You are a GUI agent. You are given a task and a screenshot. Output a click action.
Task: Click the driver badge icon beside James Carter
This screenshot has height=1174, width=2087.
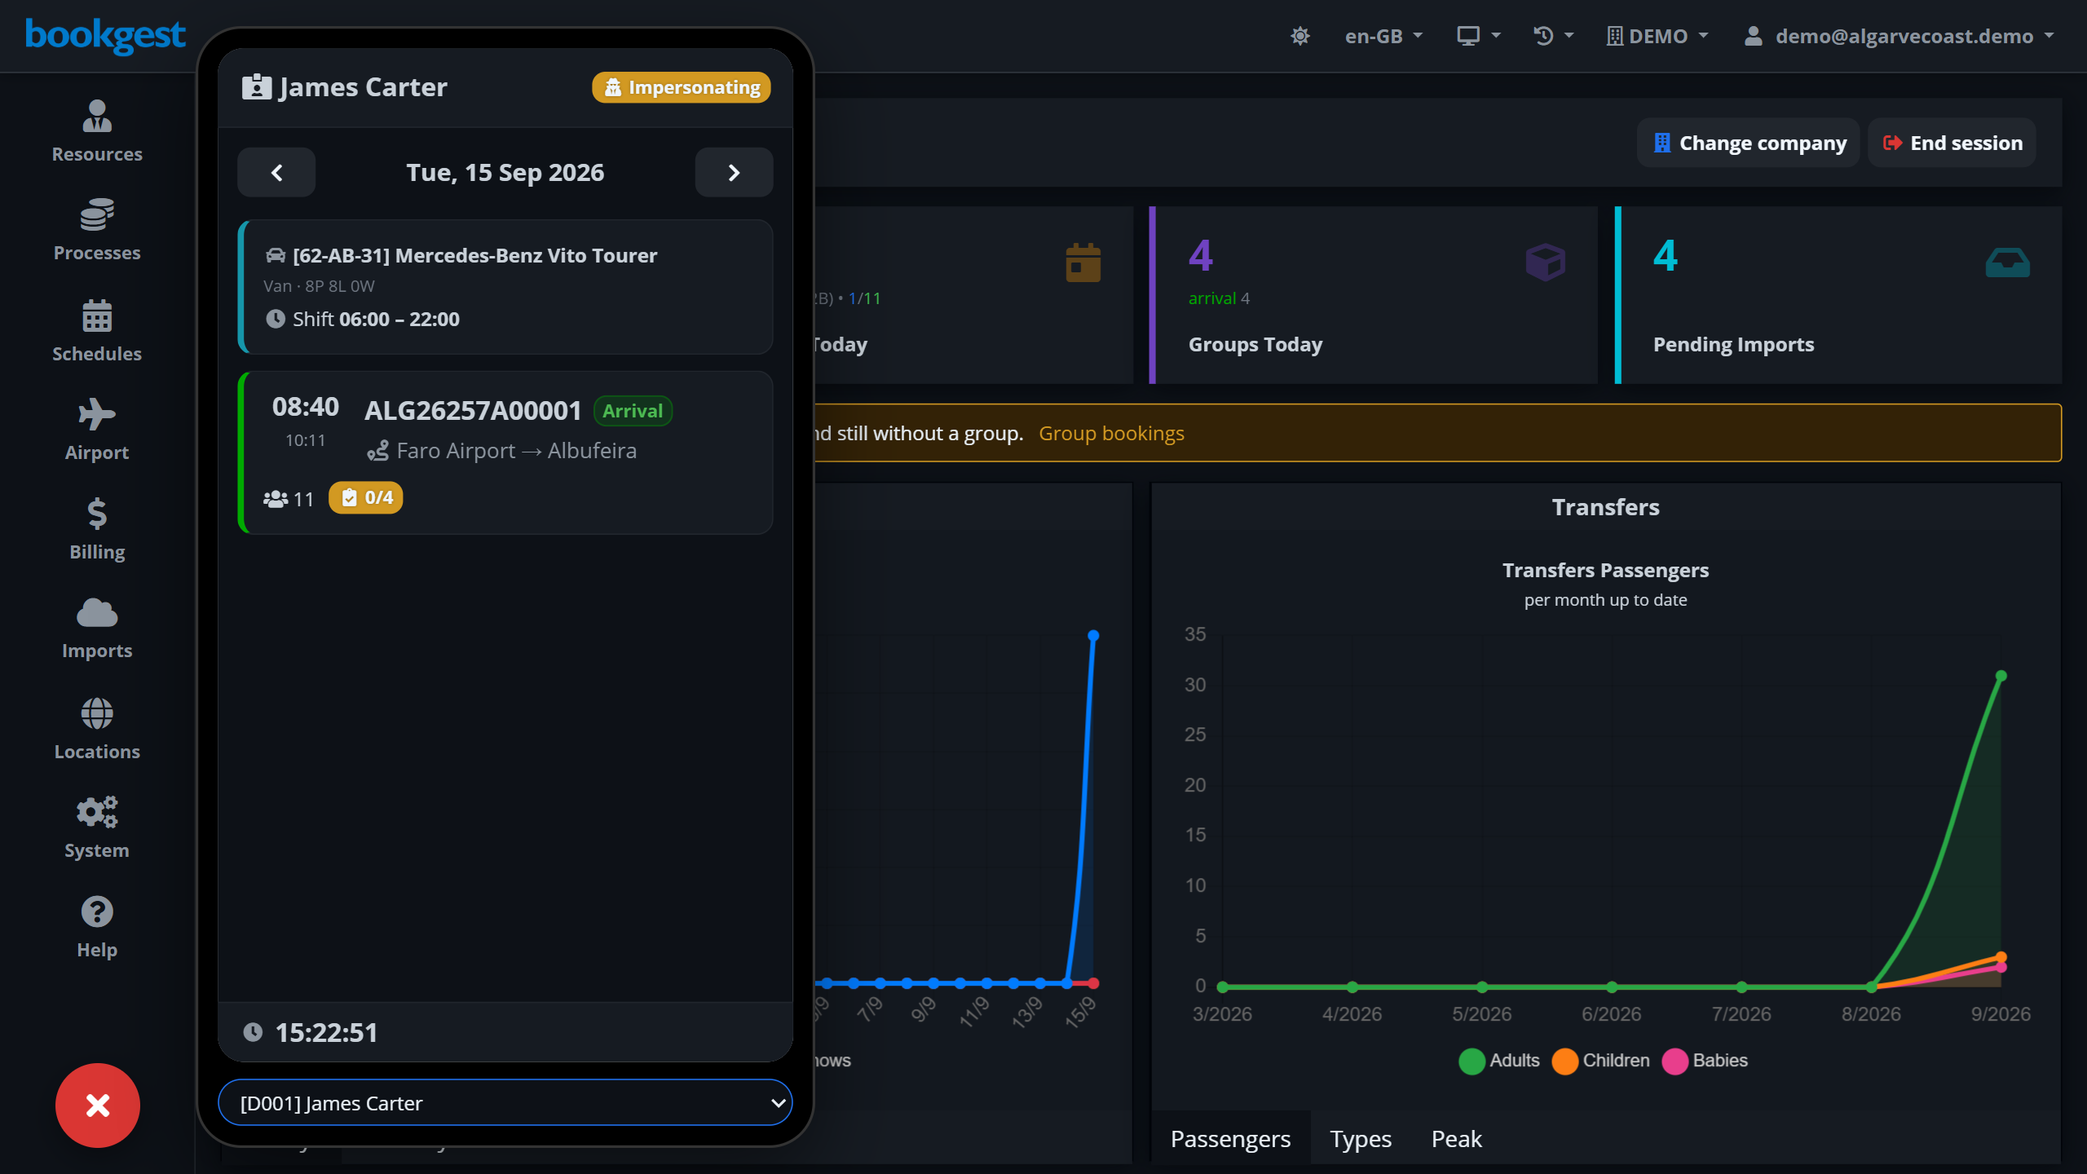256,86
